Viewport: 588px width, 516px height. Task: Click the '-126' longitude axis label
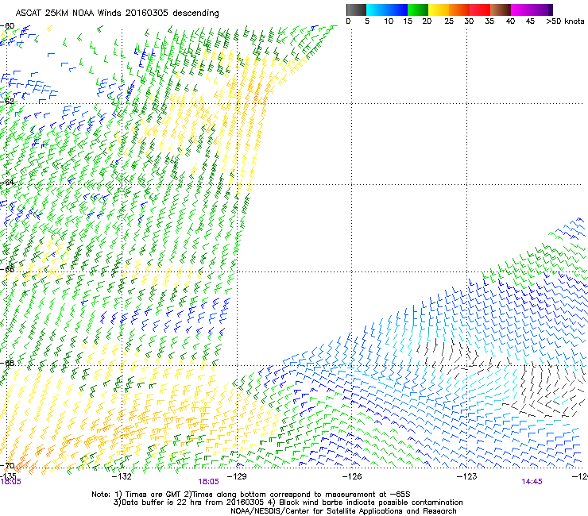pos(352,476)
